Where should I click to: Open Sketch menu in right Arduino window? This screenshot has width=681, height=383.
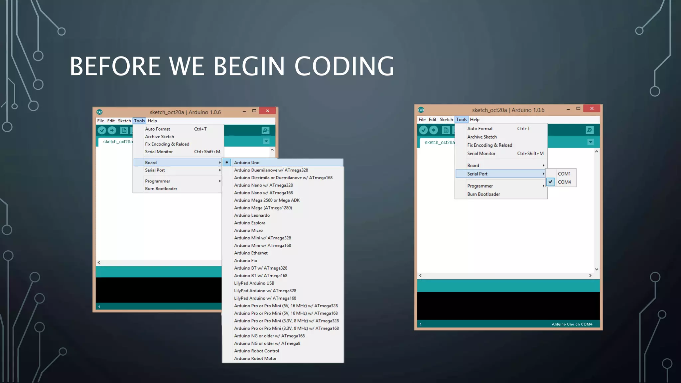point(446,120)
